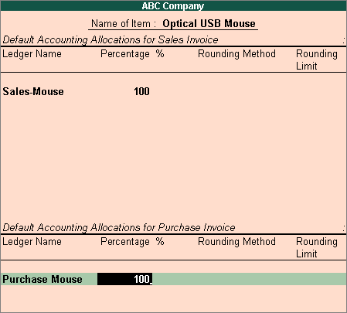
Task: Click the Percentage % header in sales section
Action: (x=132, y=54)
